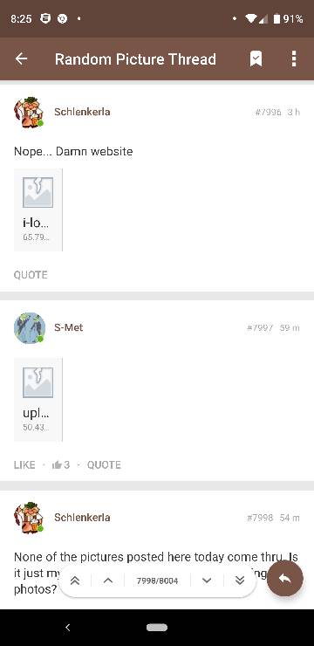Open the three-dot overflow menu

[293, 58]
